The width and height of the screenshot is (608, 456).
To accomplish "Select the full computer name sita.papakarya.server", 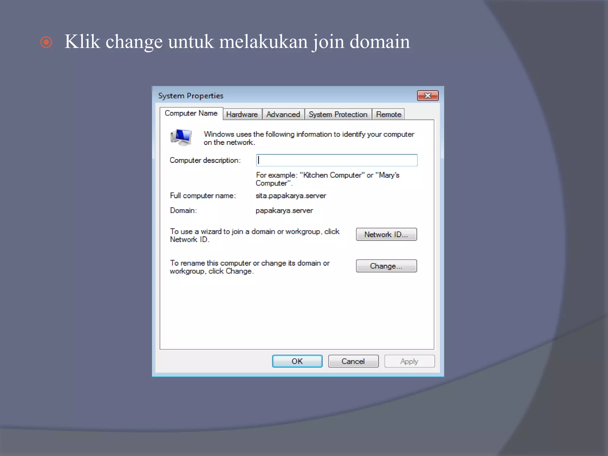I will coord(291,196).
